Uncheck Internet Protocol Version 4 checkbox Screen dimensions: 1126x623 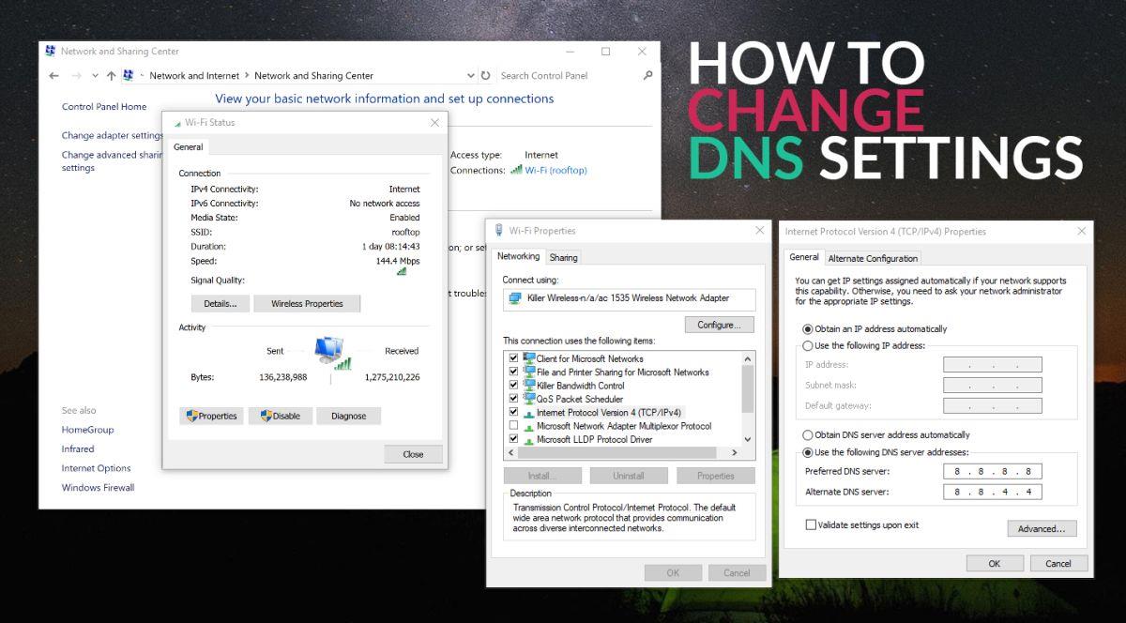[x=513, y=412]
